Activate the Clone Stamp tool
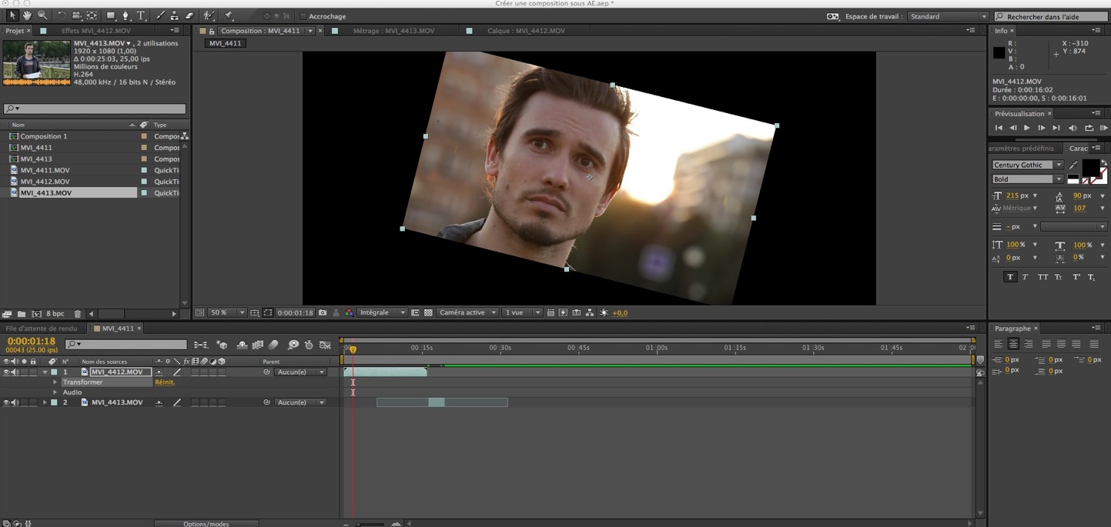 tap(174, 15)
